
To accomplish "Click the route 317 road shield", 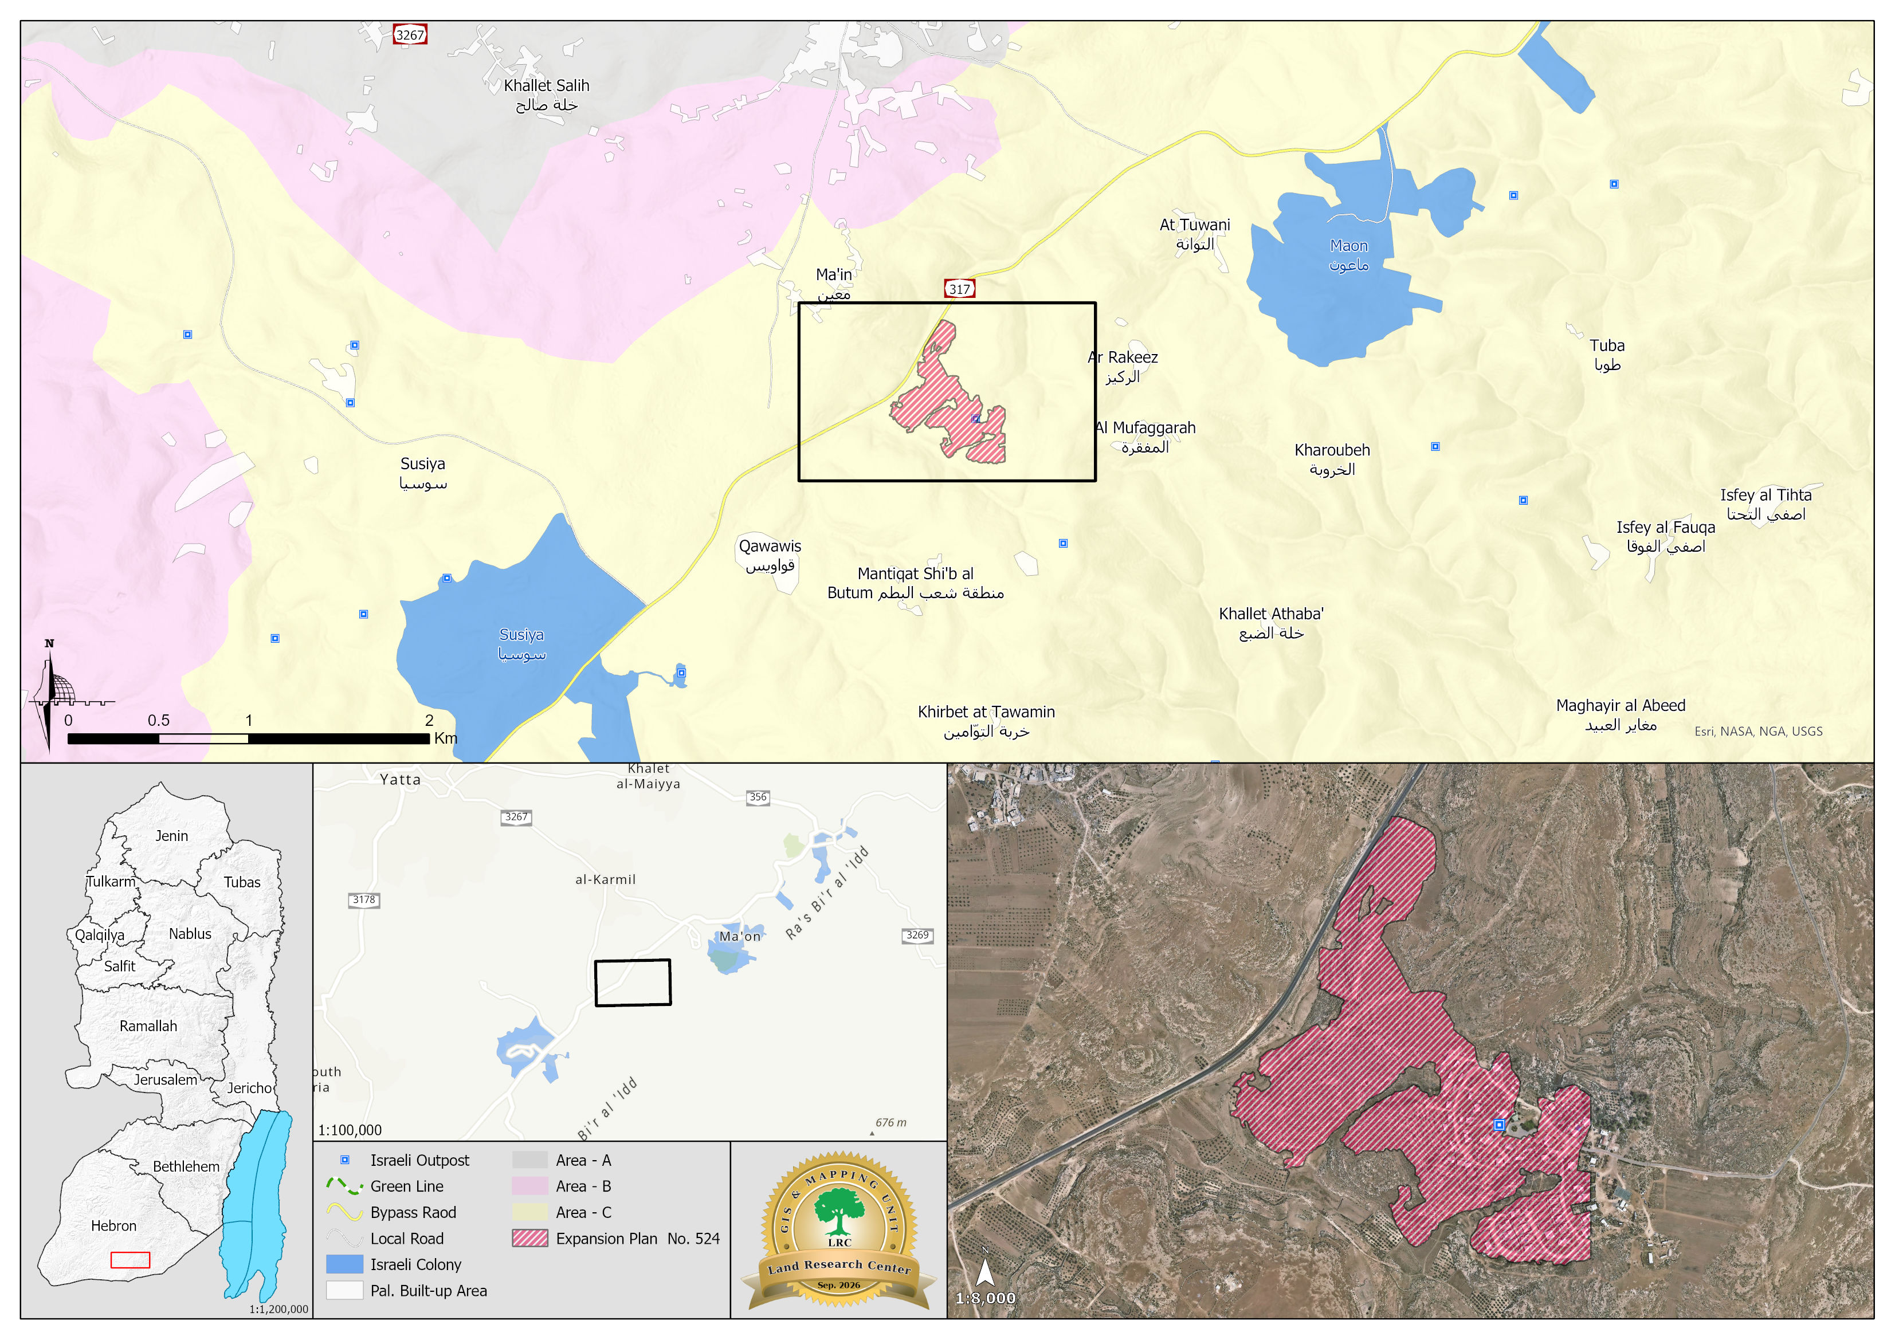I will 959,289.
